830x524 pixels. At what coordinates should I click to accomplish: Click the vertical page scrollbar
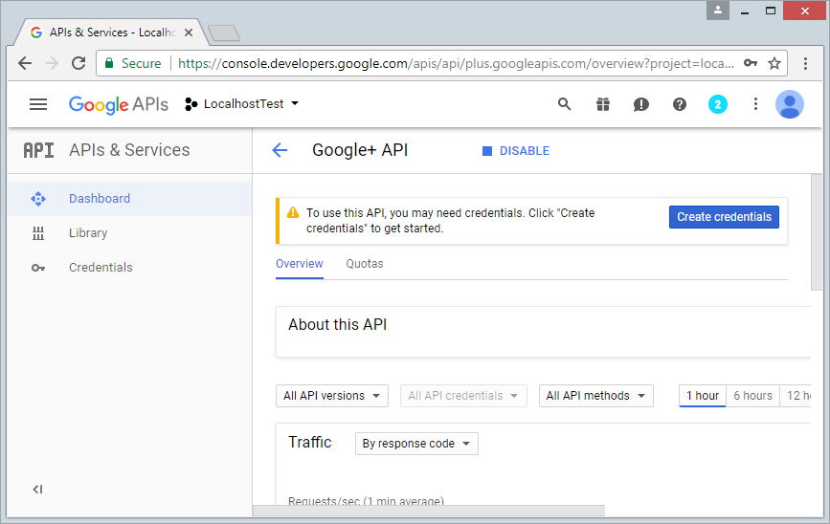pyautogui.click(x=817, y=232)
